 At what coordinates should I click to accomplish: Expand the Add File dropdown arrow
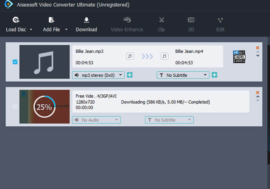click(66, 30)
